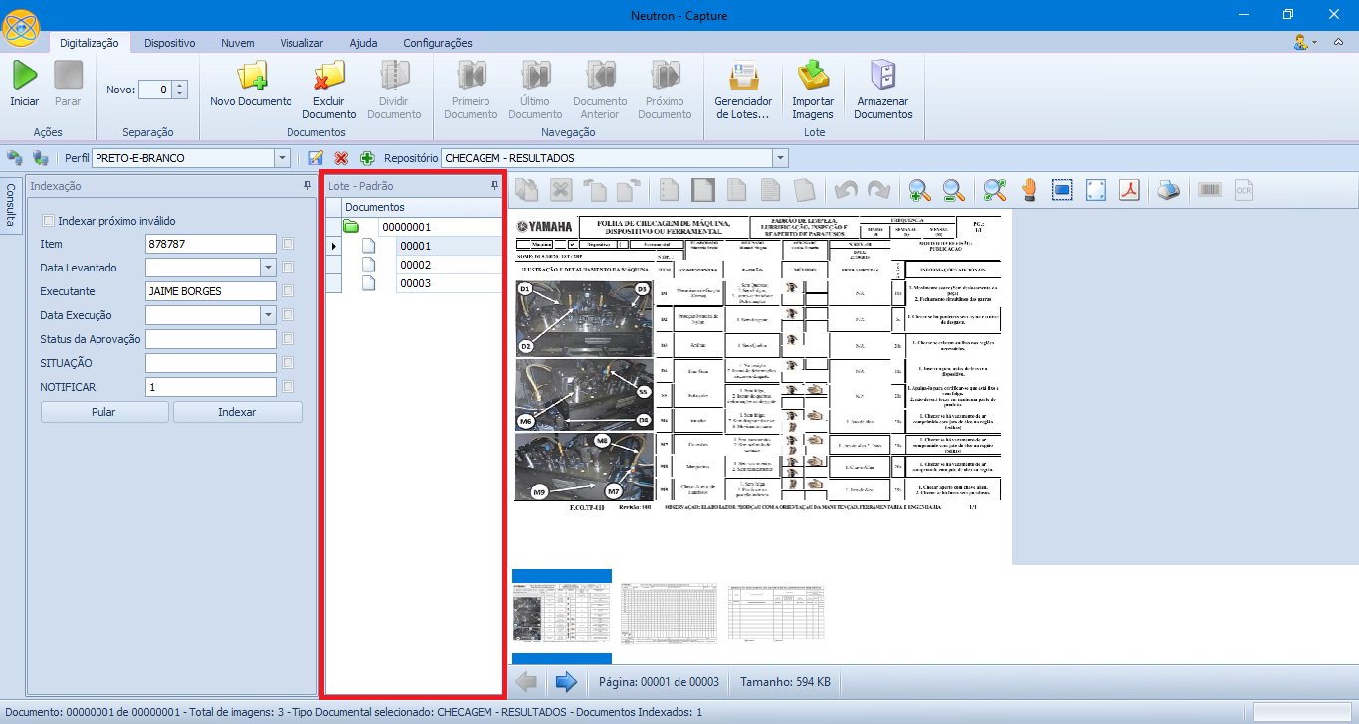Screen dimensions: 1359x724
Task: Select the hand pan tool
Action: [1028, 190]
